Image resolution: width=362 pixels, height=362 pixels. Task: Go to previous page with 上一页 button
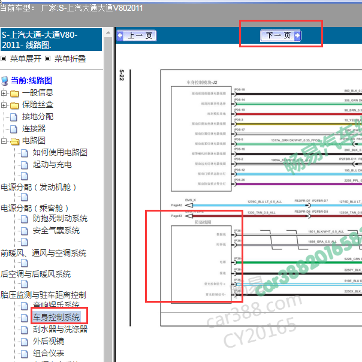pyautogui.click(x=137, y=36)
